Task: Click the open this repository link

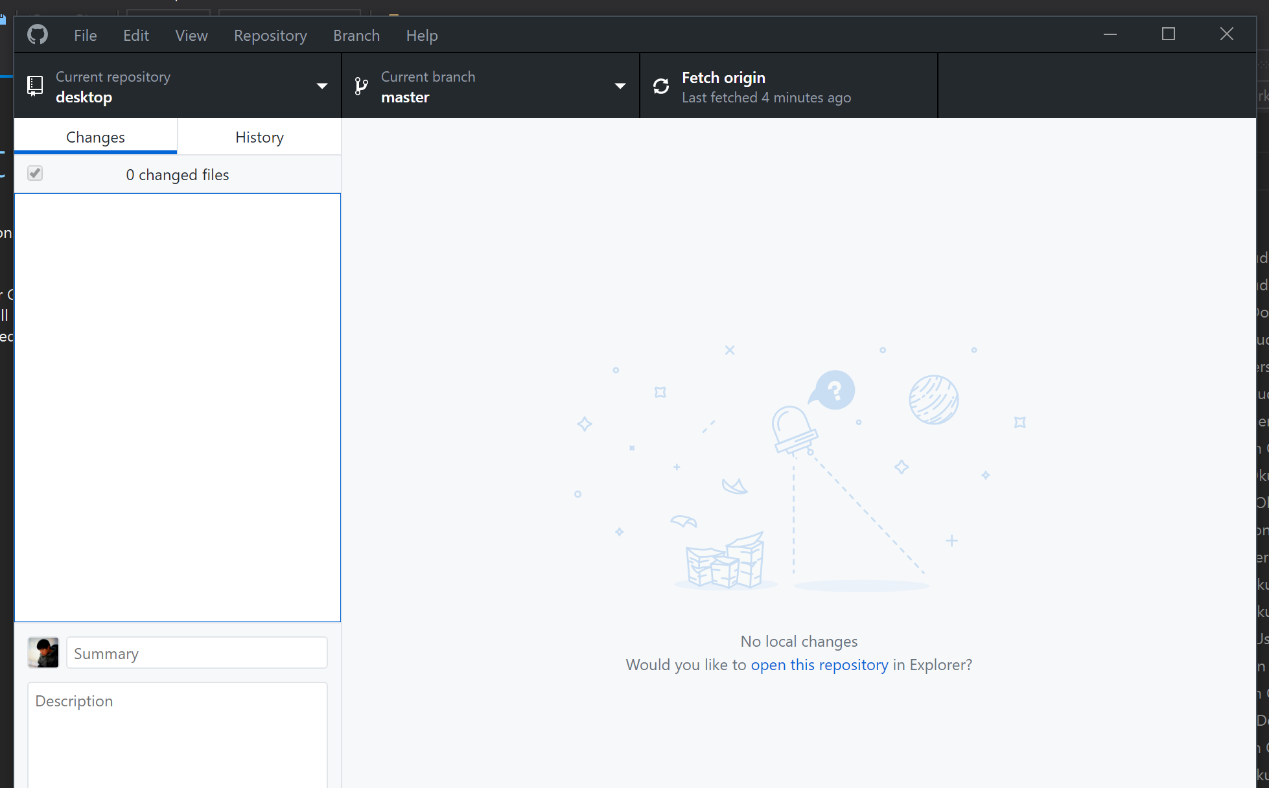Action: [819, 665]
